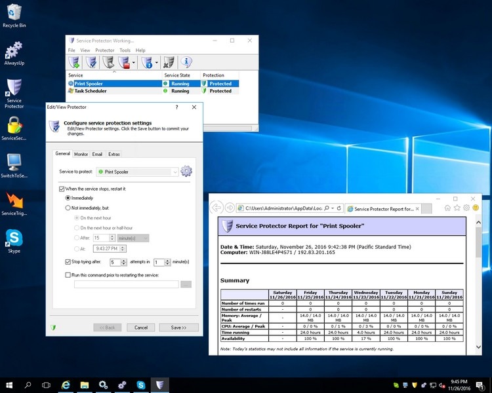Toggle 'When the service stops, restart it' checkbox
The width and height of the screenshot is (492, 393).
click(62, 189)
